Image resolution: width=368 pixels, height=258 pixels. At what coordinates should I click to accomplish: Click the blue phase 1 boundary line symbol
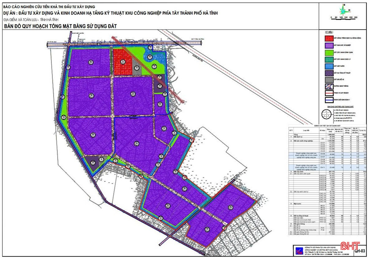(x=329, y=99)
